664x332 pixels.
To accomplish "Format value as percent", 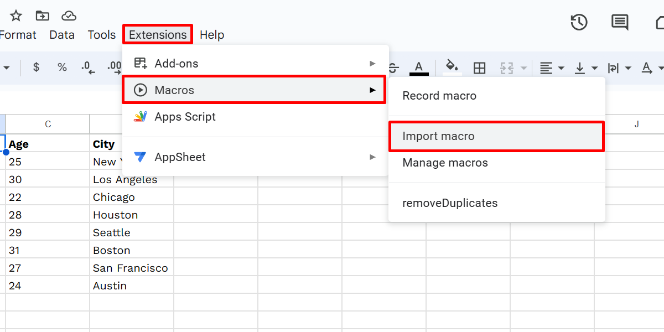I will [x=62, y=68].
